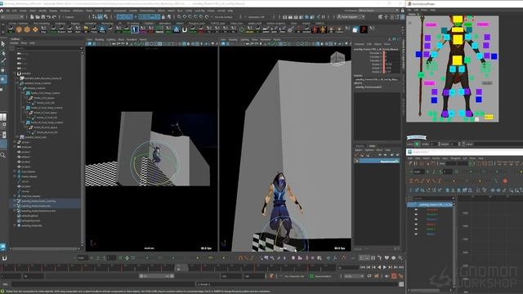Click the Undo arrow icon in status line
523x294 pixels.
tap(48, 16)
